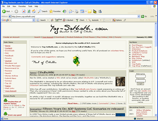
Task: Expand the Mail button dropdown arrow
Action: pyautogui.click(x=73, y=11)
